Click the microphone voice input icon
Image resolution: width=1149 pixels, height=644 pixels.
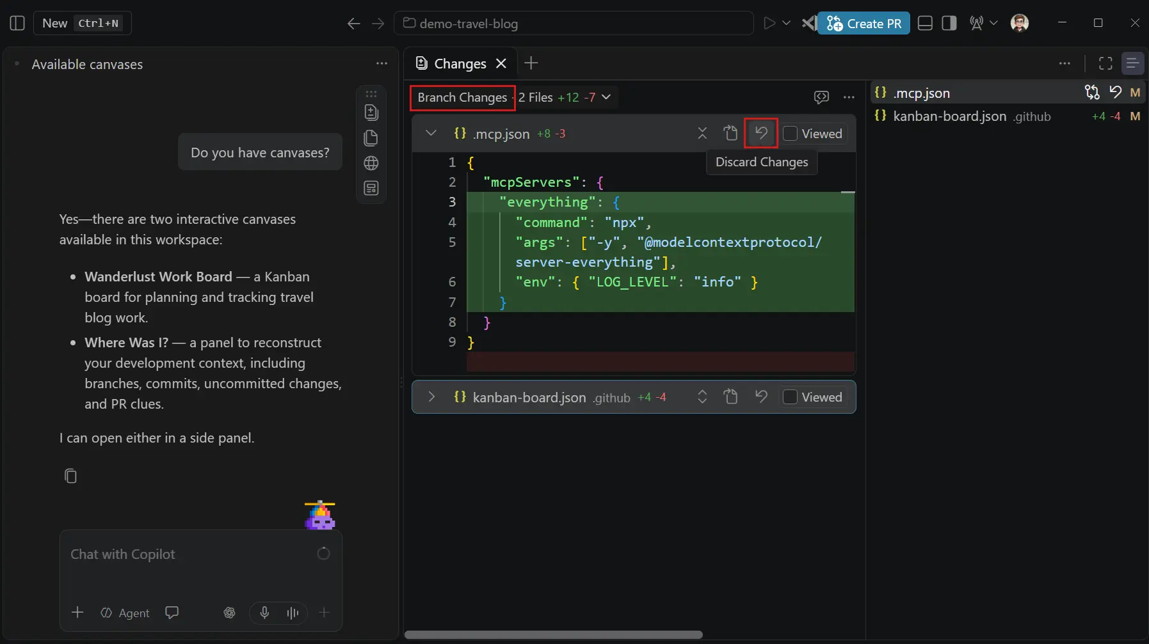pyautogui.click(x=264, y=613)
